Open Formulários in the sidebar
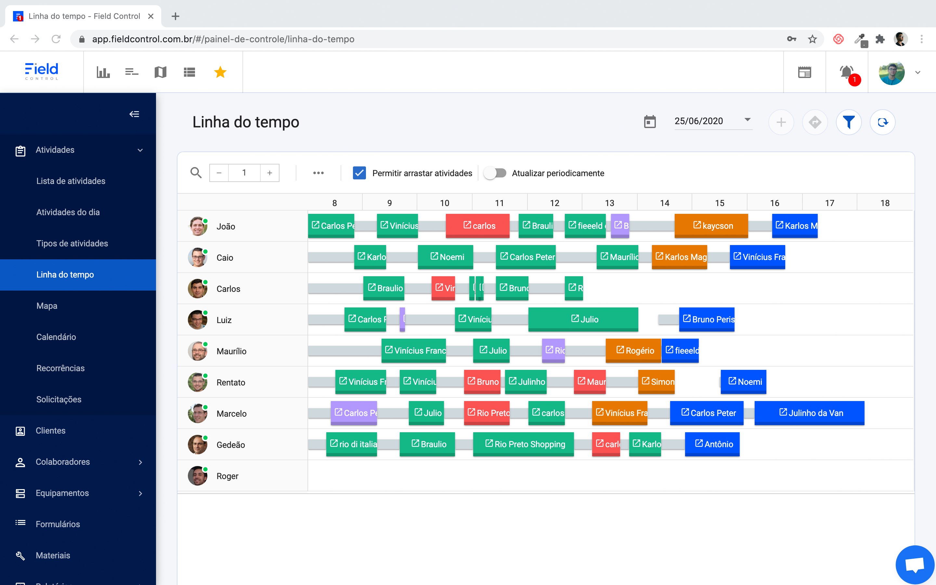Image resolution: width=936 pixels, height=585 pixels. click(x=58, y=524)
